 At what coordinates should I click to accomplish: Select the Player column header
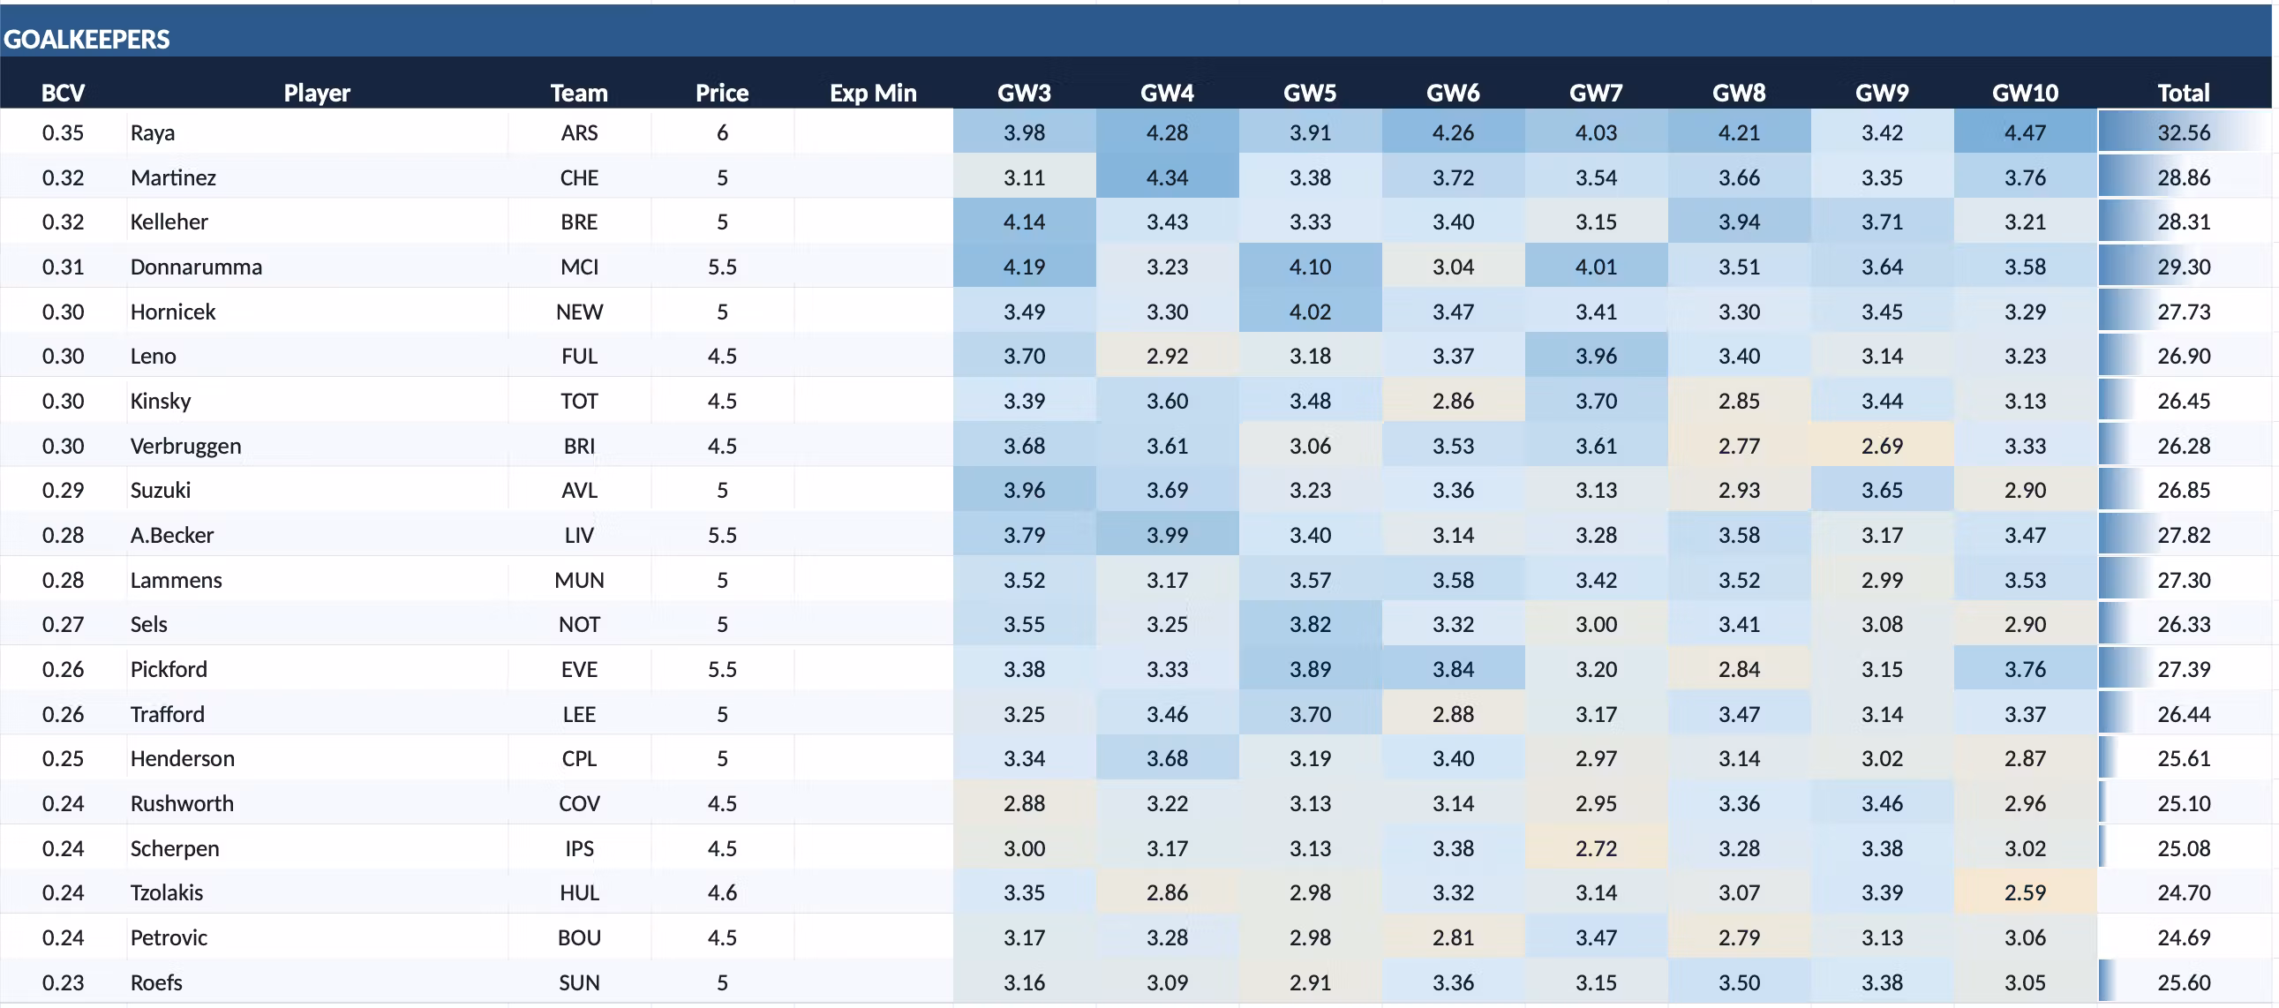tap(317, 92)
